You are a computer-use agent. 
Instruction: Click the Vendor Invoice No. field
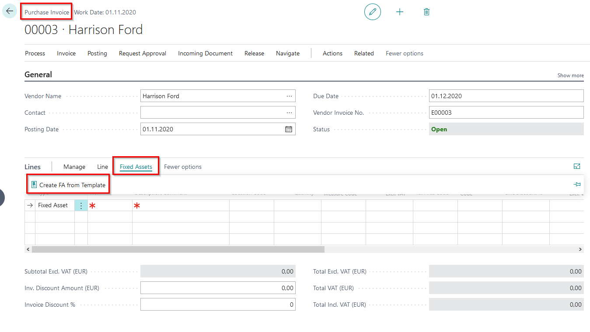[506, 113]
